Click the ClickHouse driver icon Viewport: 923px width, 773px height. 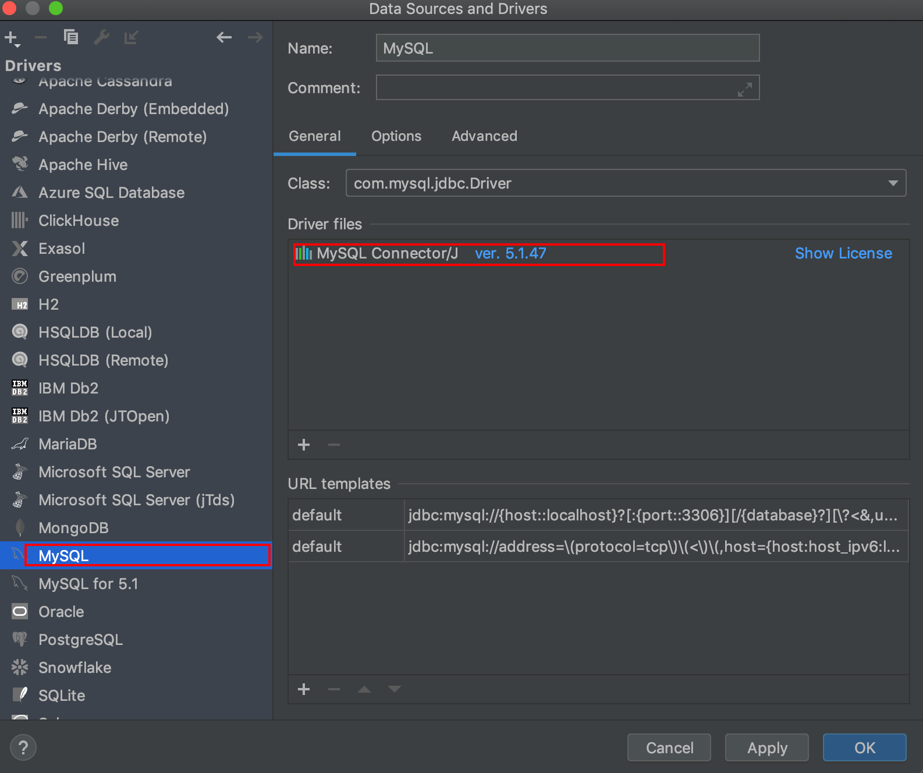20,220
